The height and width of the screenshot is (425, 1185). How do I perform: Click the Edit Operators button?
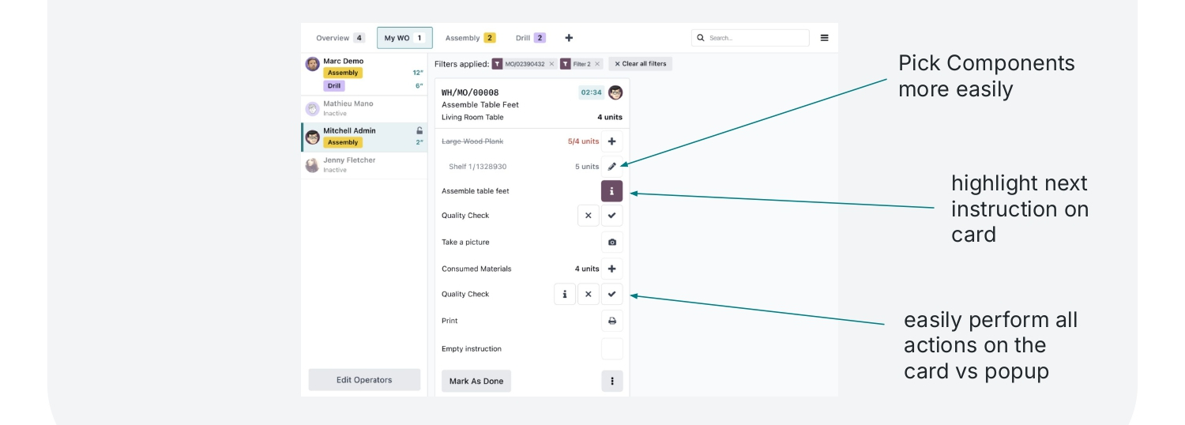coord(364,380)
